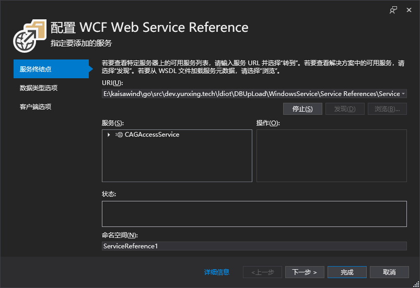
Task: Cancel with the 取消 button
Action: coord(390,272)
